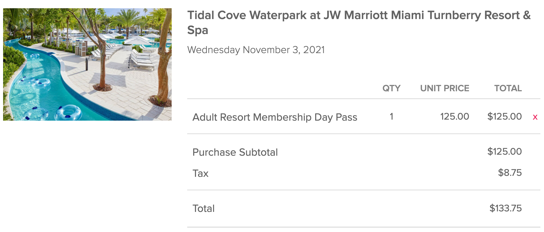Click the Spa word in the heading

[x=198, y=31]
